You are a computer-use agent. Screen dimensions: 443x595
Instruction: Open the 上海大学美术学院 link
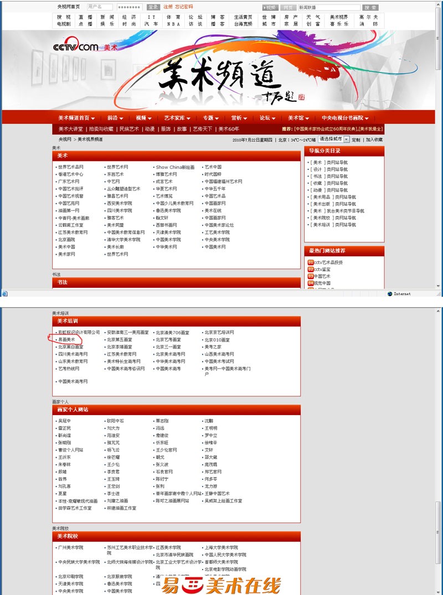click(221, 547)
